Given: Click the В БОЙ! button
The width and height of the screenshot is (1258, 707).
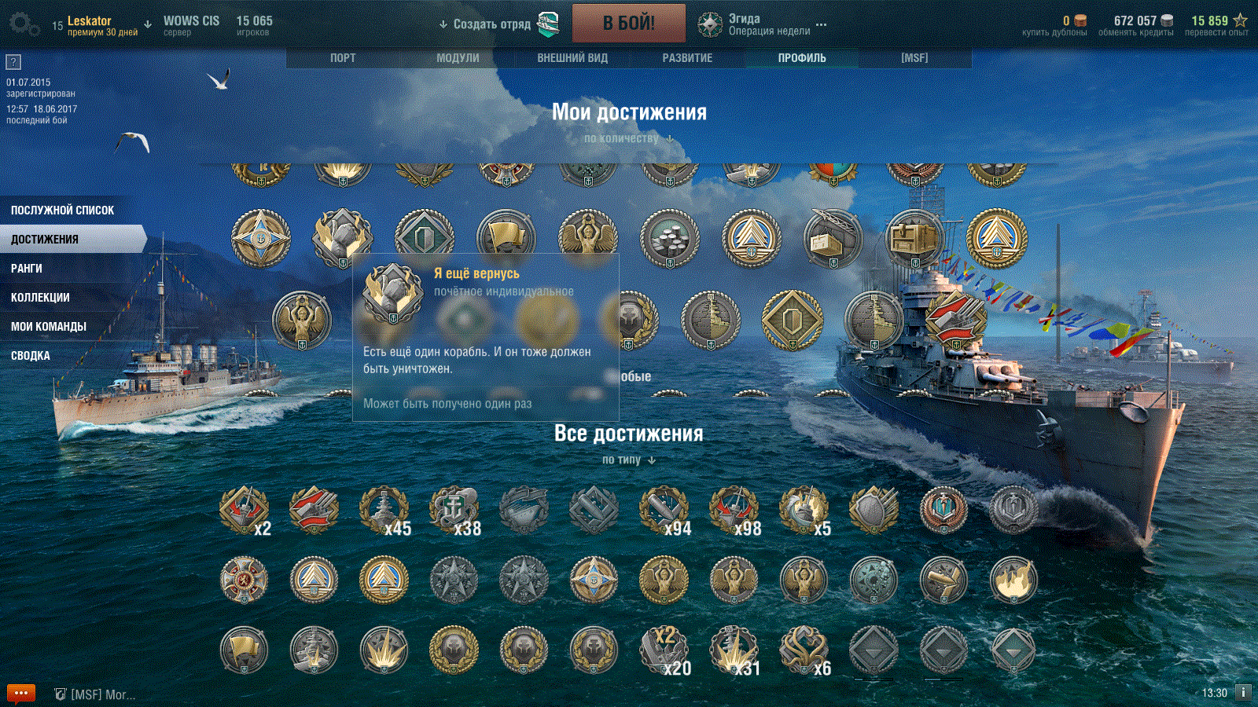Looking at the screenshot, I should [629, 24].
